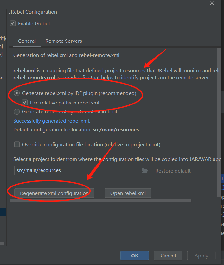The width and height of the screenshot is (224, 265).
Task: Click the horizontal scrollbar below the panel
Action: tap(100, 200)
